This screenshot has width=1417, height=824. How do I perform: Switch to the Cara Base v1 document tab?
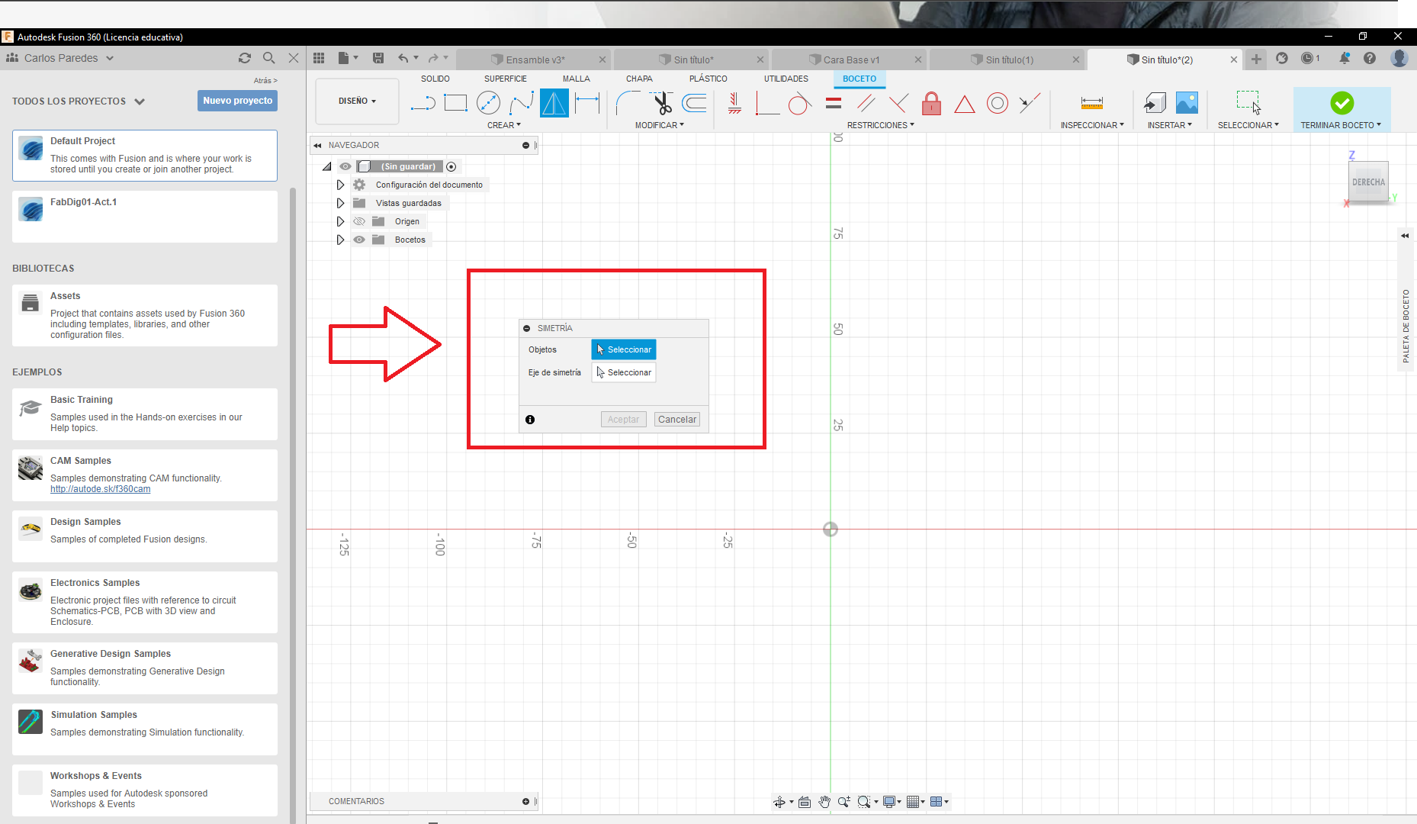pos(851,60)
